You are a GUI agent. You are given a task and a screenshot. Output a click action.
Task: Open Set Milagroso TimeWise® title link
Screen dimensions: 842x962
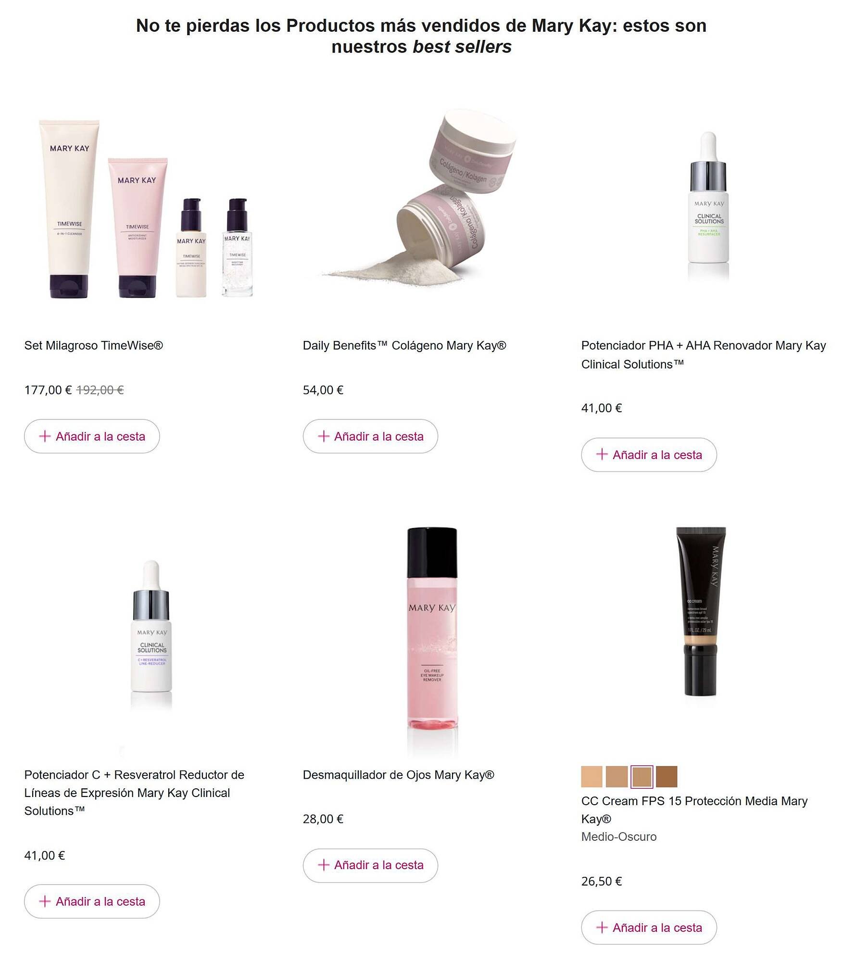pyautogui.click(x=94, y=345)
